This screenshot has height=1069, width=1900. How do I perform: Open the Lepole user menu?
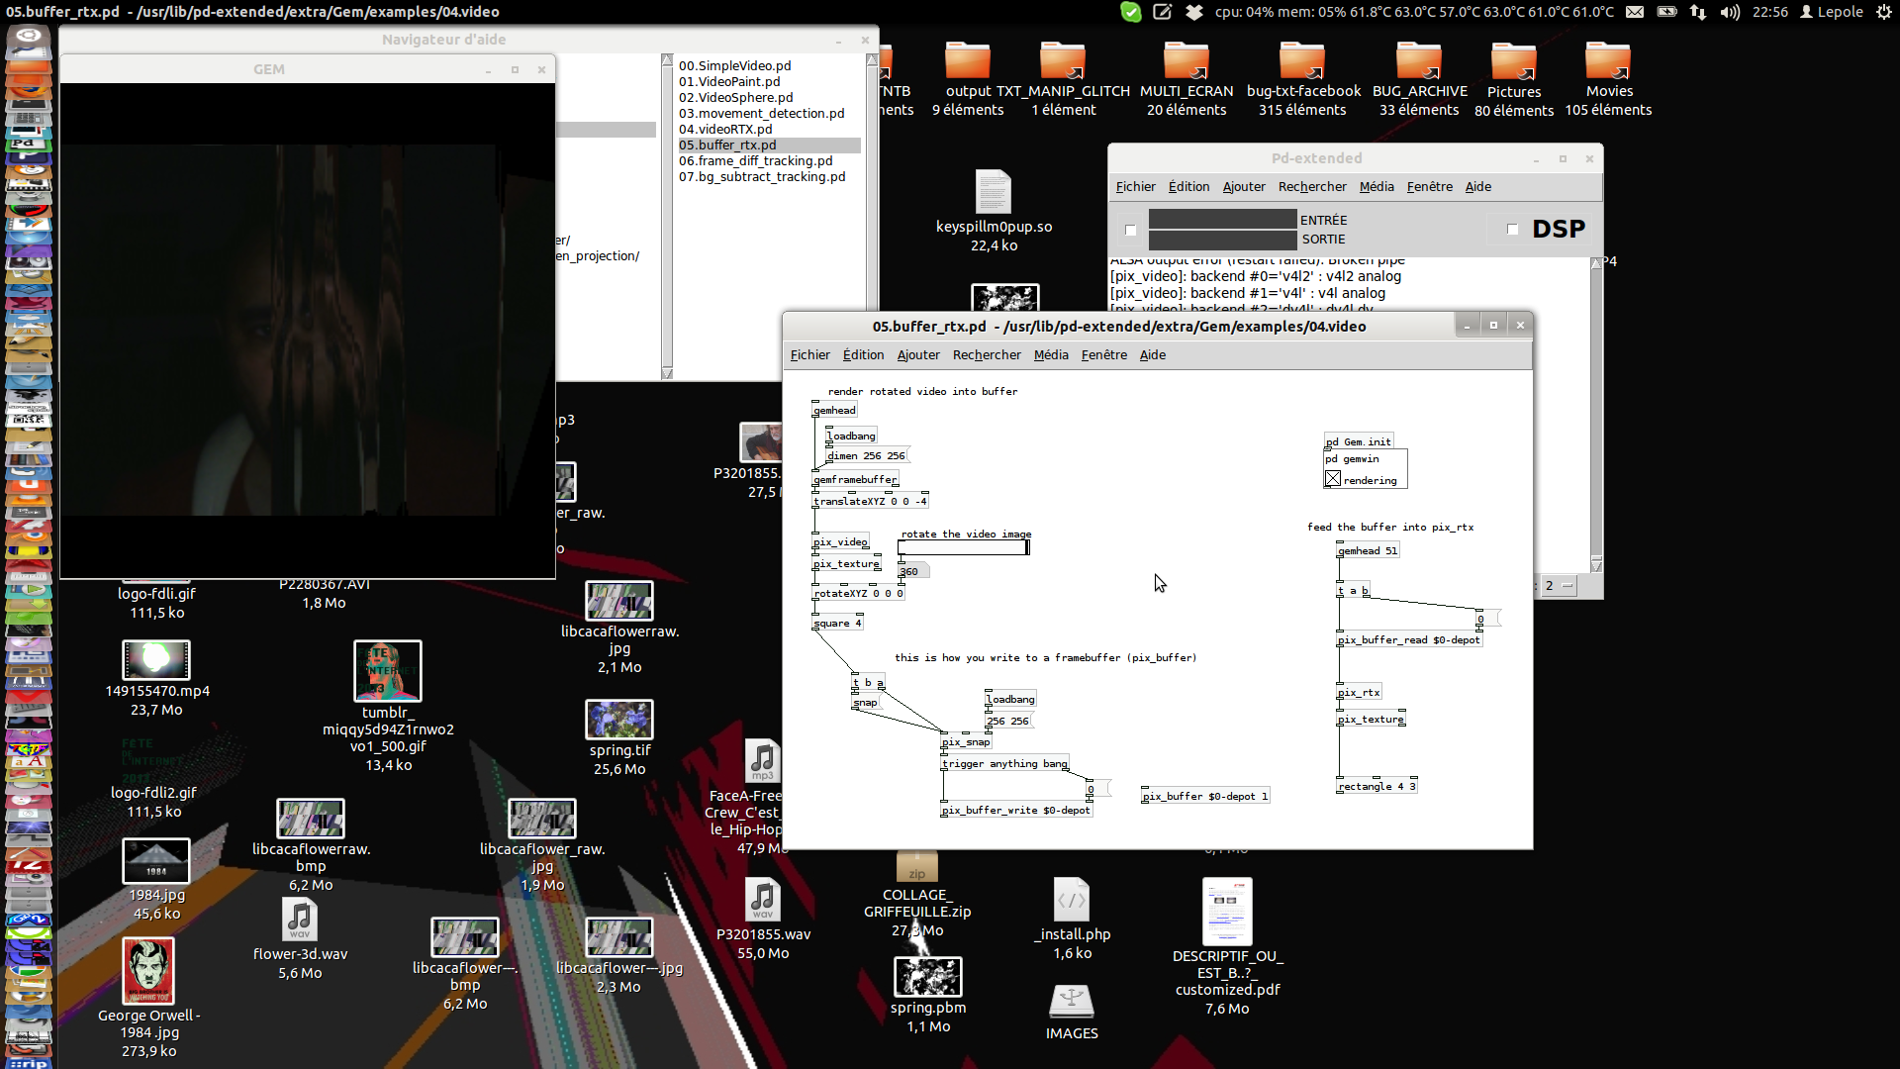click(1832, 12)
